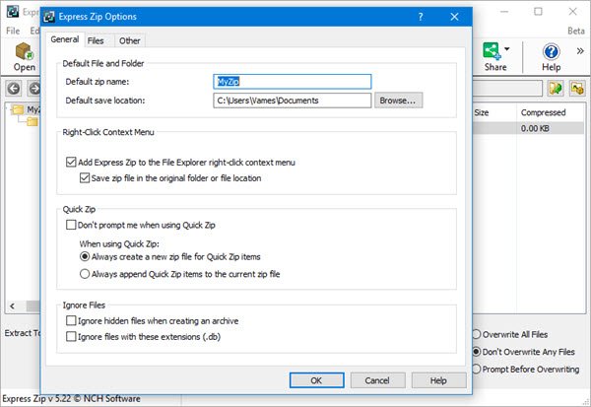This screenshot has height=407, width=591.
Task: Enable Don't prompt me when using Quick Zip
Action: (71, 225)
